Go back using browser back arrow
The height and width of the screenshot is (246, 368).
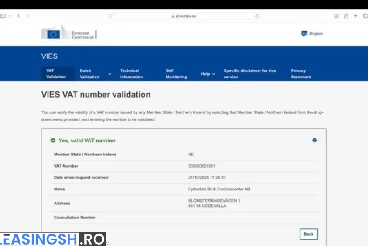18,16
